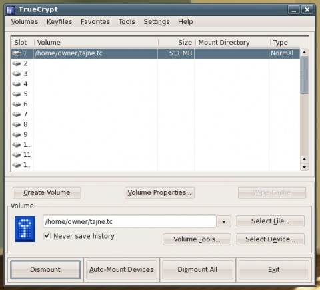This screenshot has width=320, height=290.
Task: Click the Create Volume button
Action: (x=47, y=192)
